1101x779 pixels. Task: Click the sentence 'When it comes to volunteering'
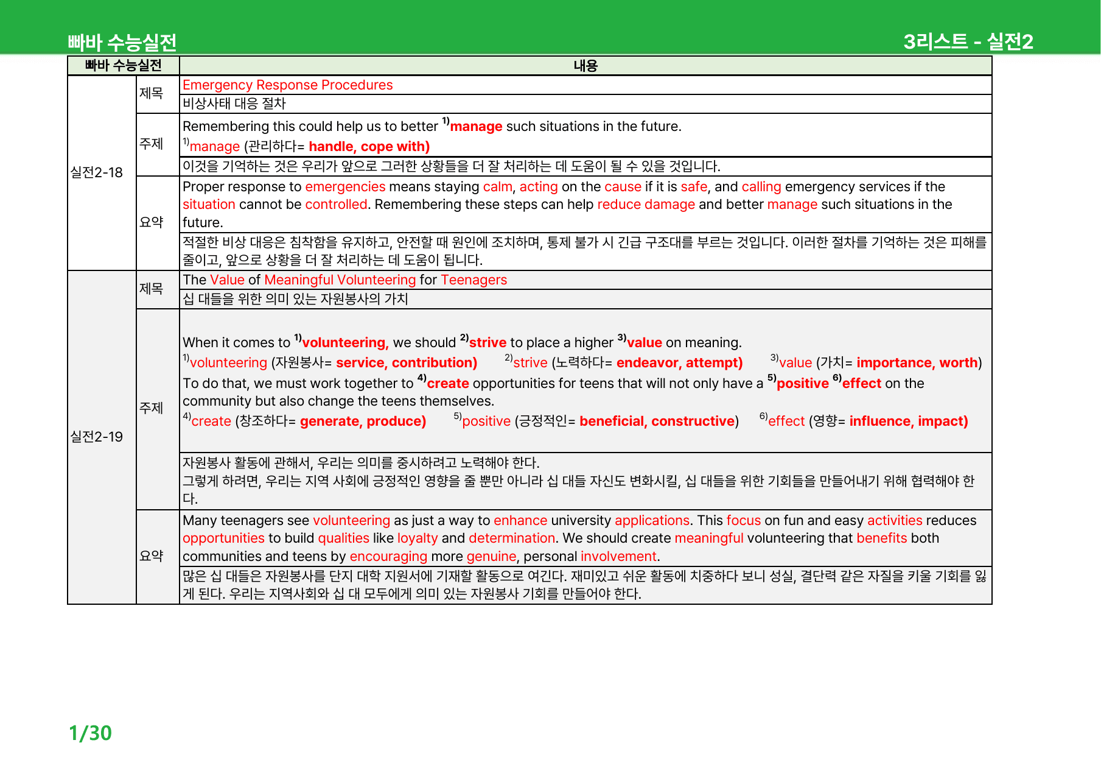tap(462, 342)
